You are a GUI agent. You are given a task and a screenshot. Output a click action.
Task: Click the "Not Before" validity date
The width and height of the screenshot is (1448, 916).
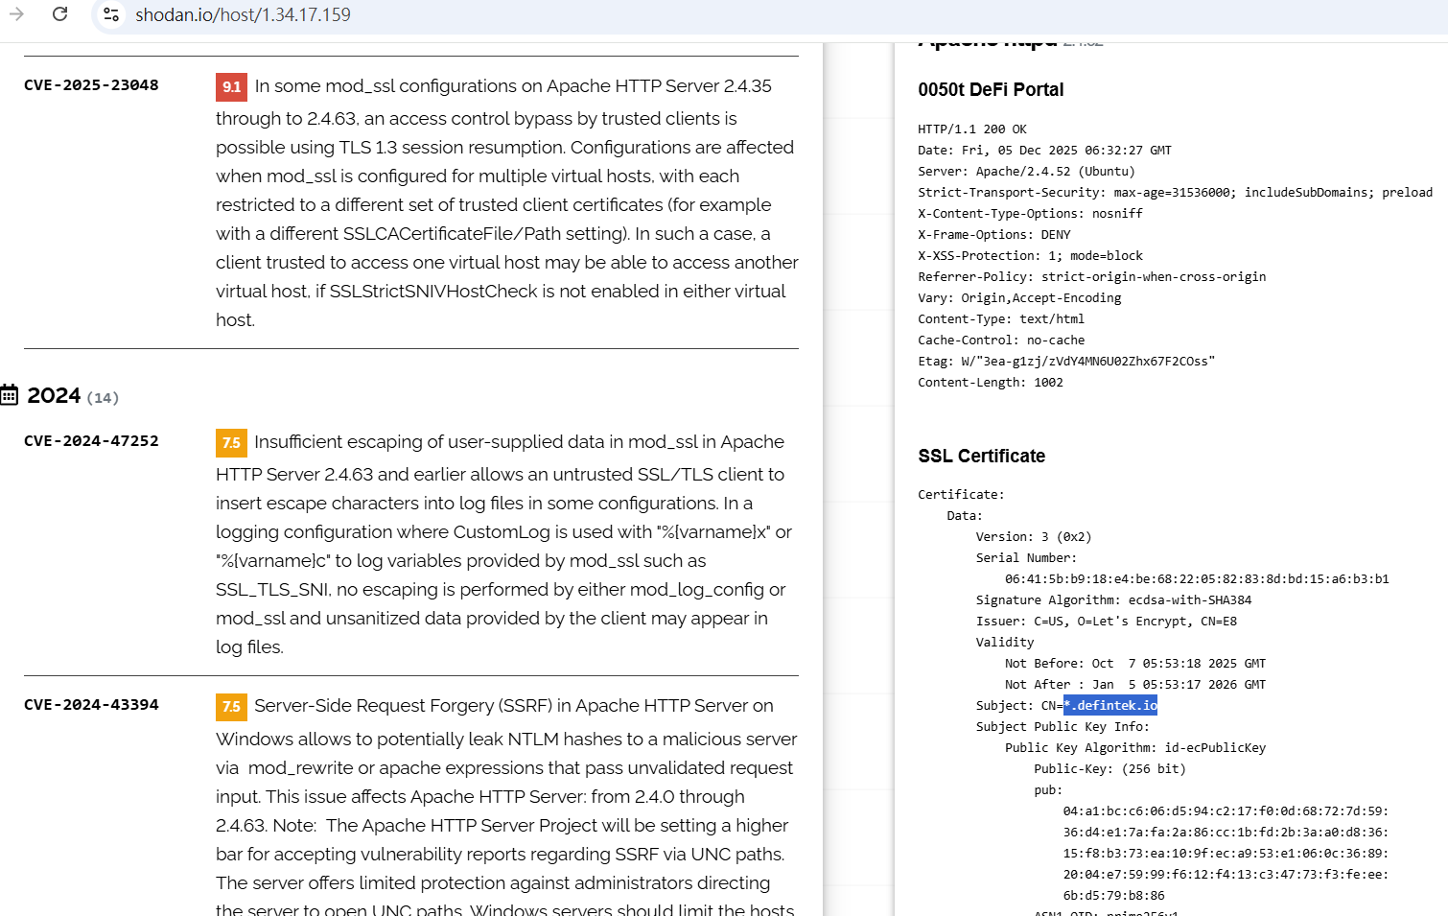click(x=1135, y=664)
